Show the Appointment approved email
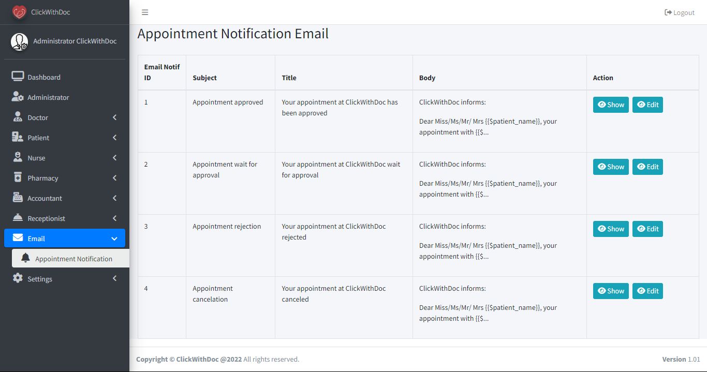 pyautogui.click(x=611, y=105)
